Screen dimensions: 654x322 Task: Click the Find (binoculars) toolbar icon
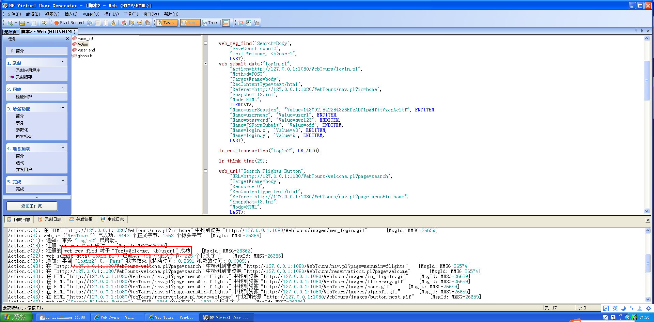[44, 23]
